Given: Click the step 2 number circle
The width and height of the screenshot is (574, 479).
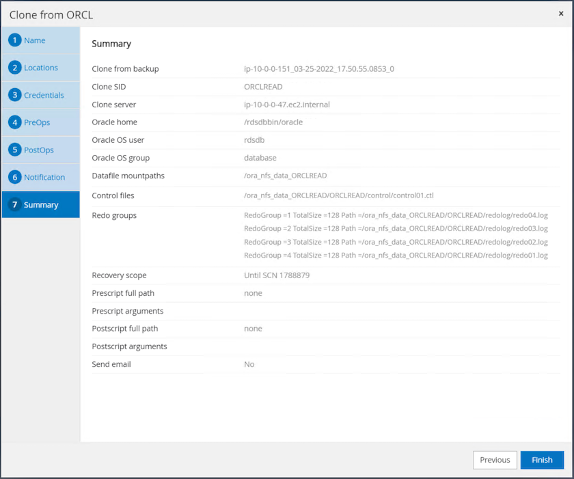Looking at the screenshot, I should pyautogui.click(x=15, y=68).
